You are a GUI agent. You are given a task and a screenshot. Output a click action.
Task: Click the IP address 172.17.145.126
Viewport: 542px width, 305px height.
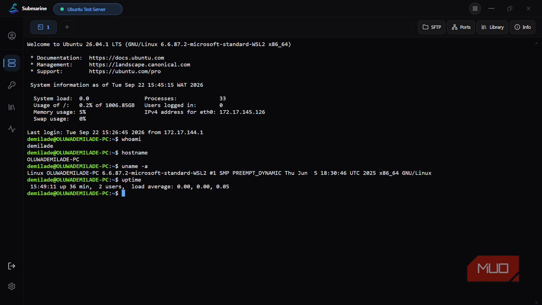242,112
